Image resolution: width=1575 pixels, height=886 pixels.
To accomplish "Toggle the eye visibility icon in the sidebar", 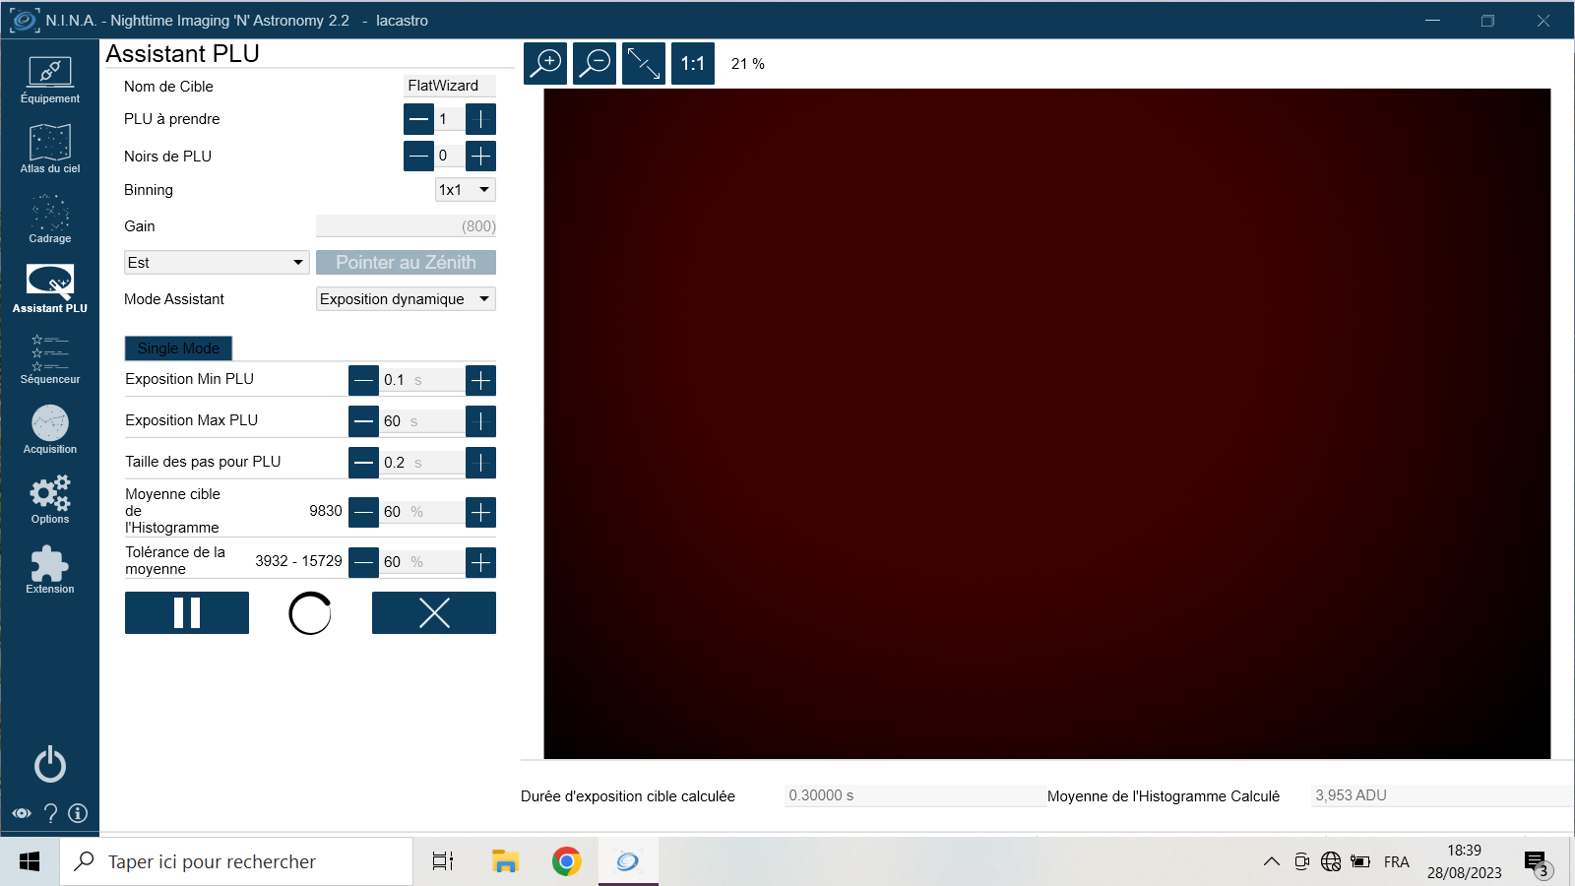I will pos(22,813).
